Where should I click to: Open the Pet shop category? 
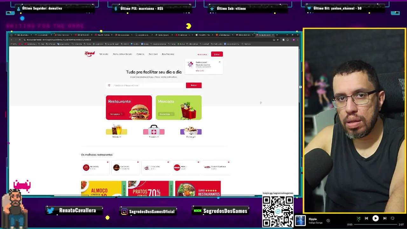(x=191, y=131)
